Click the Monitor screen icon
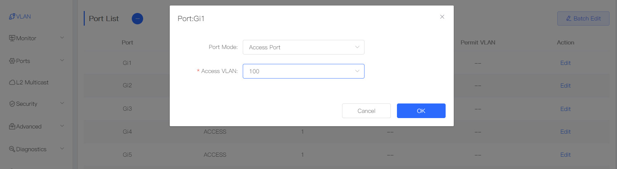 (12, 38)
